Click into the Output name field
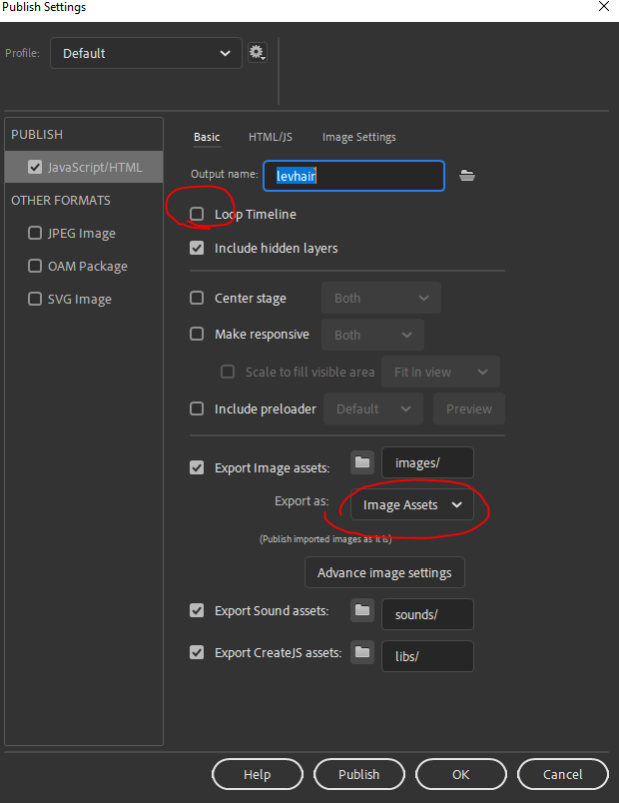Viewport: 619px width, 803px height. [353, 176]
